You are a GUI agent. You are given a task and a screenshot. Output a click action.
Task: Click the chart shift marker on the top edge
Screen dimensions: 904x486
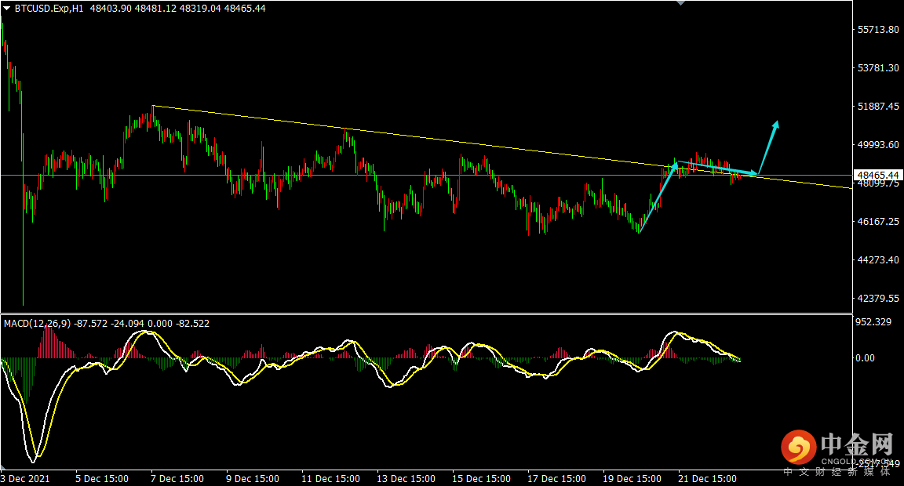pos(681,3)
